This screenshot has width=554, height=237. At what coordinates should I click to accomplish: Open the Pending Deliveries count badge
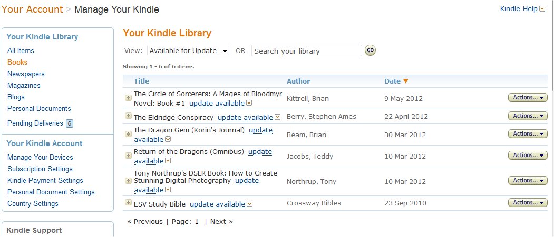pos(69,123)
